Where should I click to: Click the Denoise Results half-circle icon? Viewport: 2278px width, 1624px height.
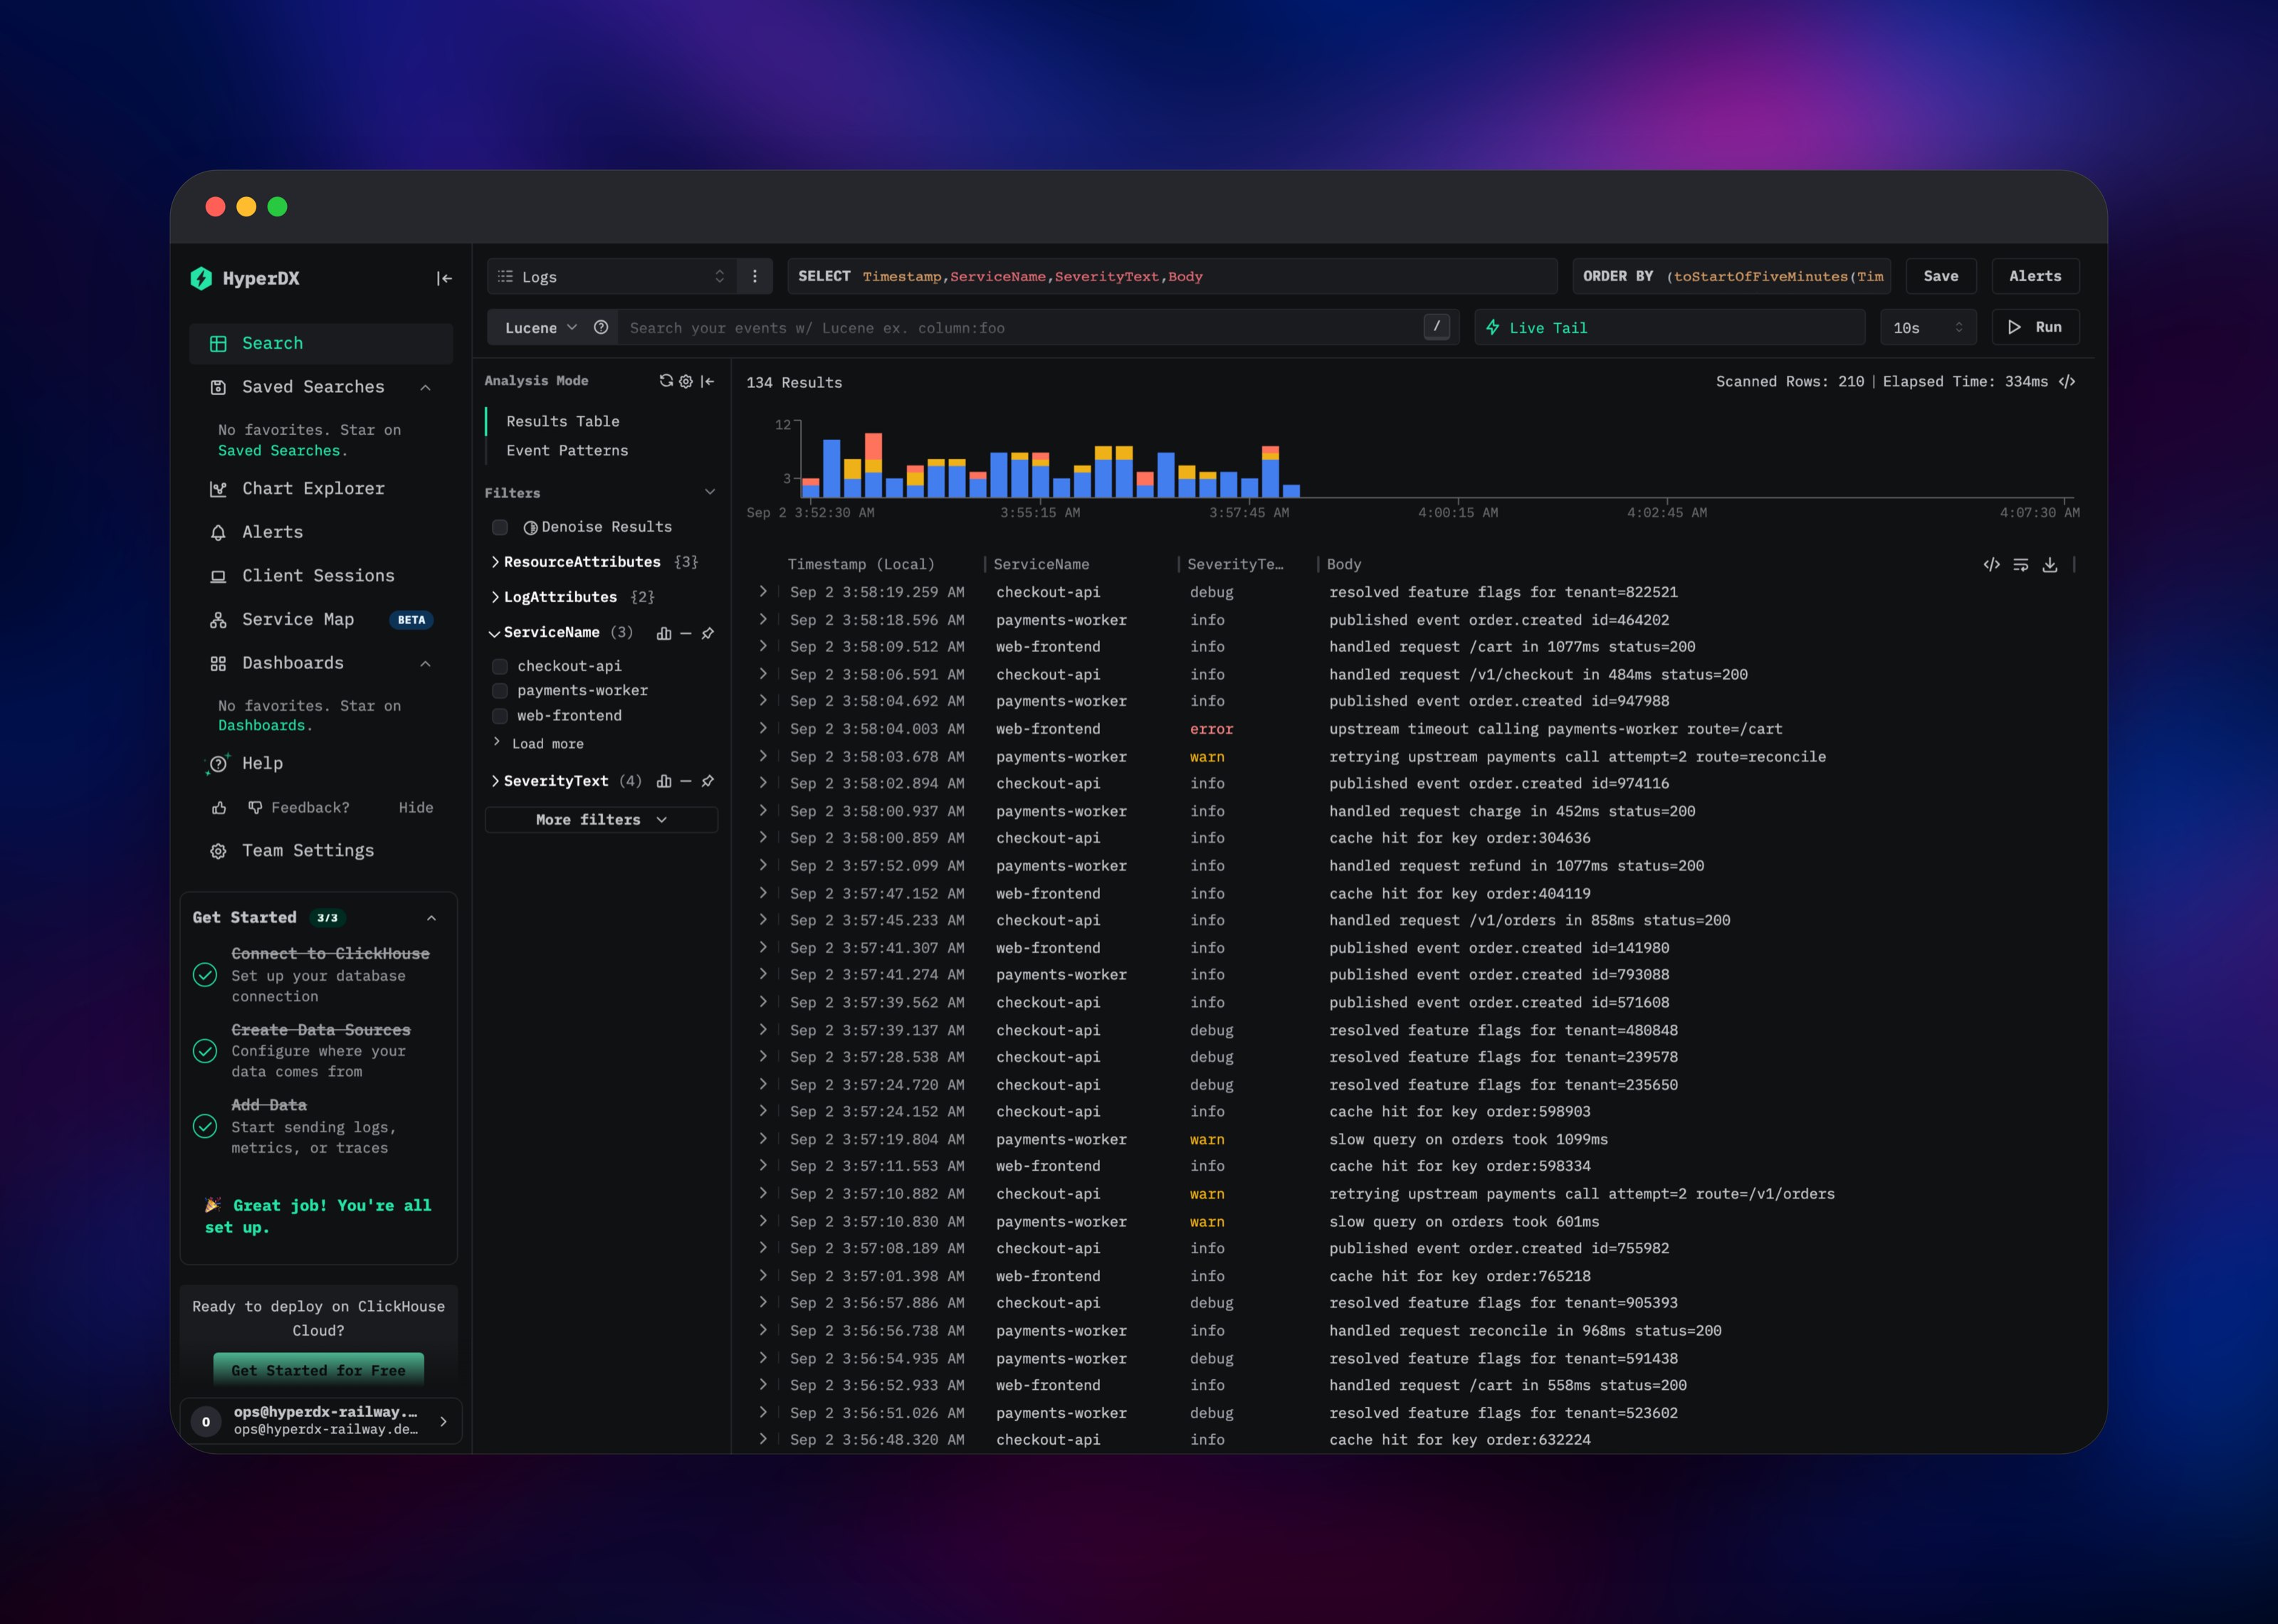pyautogui.click(x=531, y=527)
